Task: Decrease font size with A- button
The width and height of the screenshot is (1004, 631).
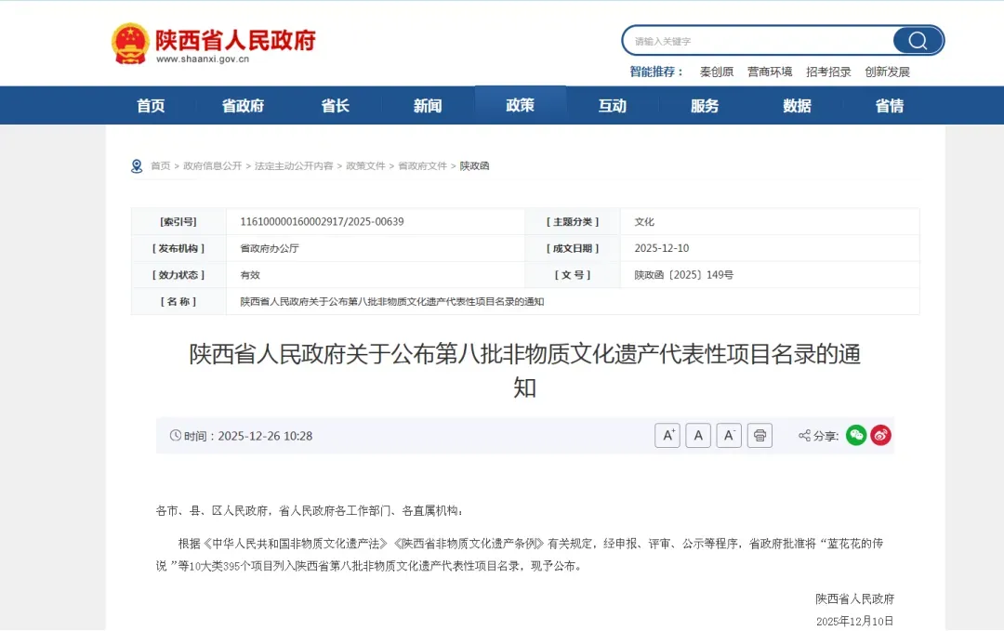Action: (729, 436)
